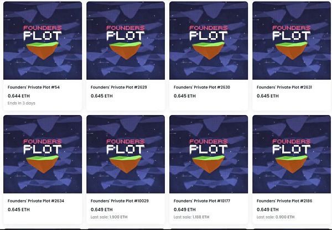Click the "Founders' Private Plot #2186" title
The width and height of the screenshot is (332, 230).
(284, 201)
